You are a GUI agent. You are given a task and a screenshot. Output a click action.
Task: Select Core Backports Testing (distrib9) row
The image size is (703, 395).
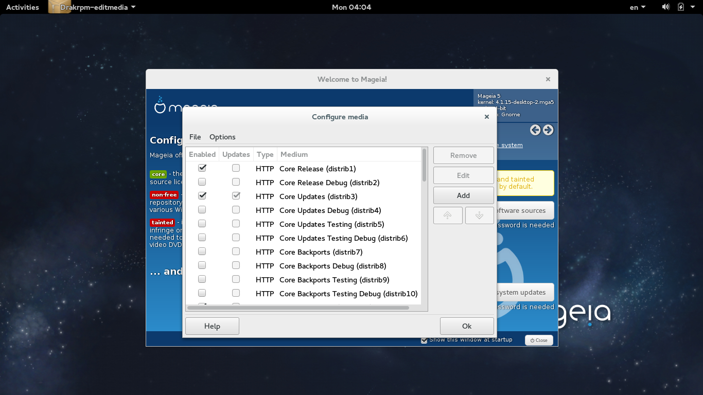tap(303, 279)
